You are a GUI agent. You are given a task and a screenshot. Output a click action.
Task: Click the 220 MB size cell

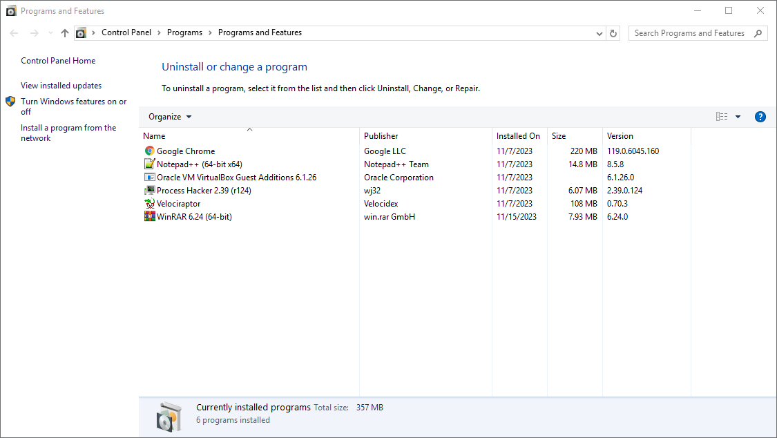click(x=583, y=151)
